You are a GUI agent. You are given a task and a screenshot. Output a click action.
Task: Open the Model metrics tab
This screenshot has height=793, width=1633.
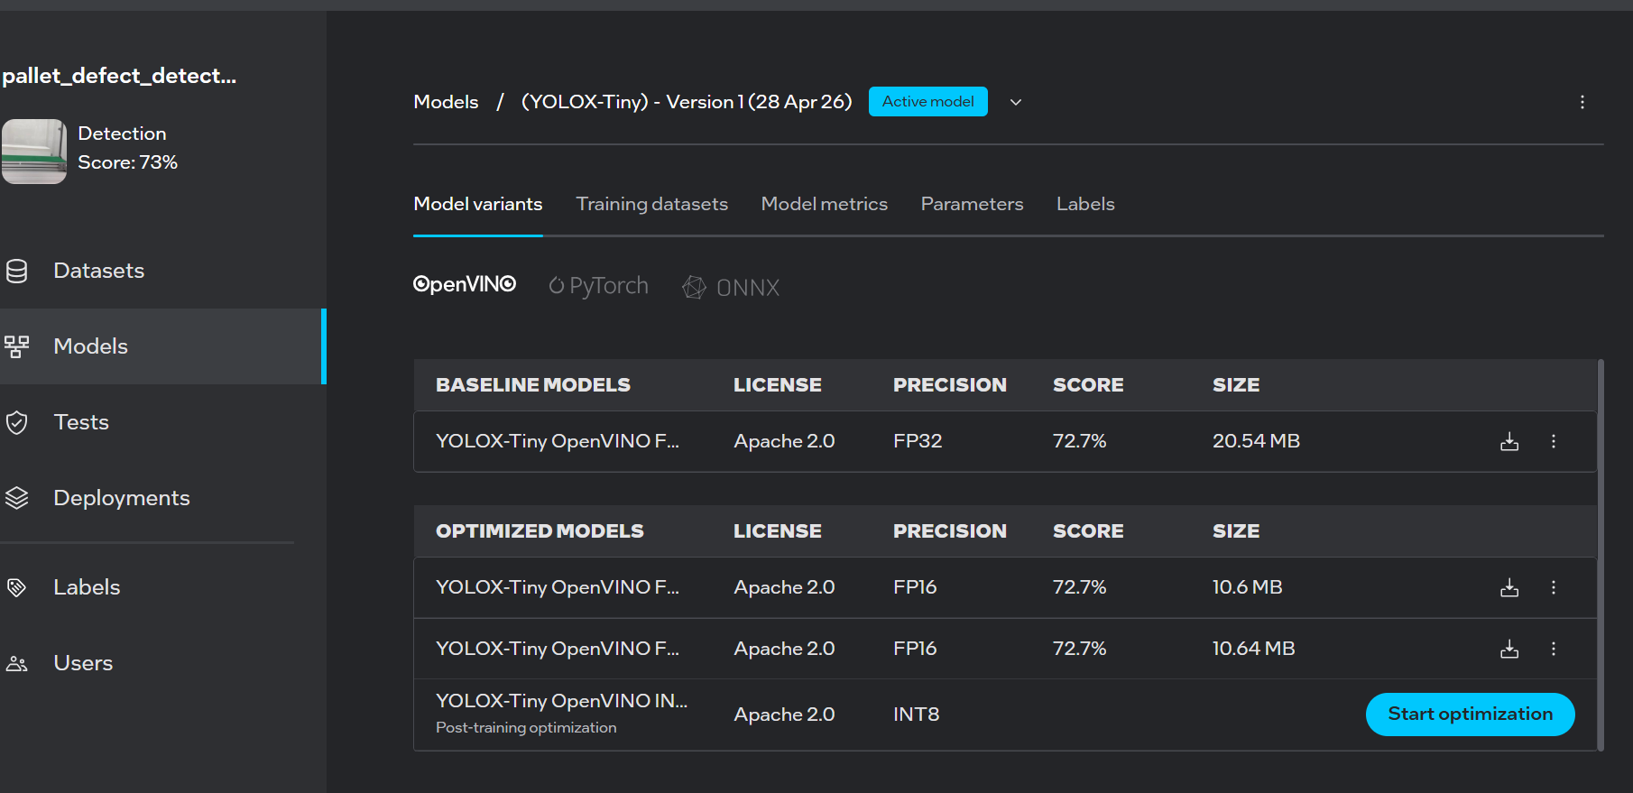click(825, 204)
